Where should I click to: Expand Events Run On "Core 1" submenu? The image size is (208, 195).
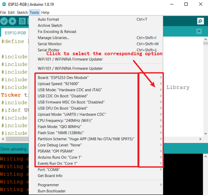click(x=96, y=163)
